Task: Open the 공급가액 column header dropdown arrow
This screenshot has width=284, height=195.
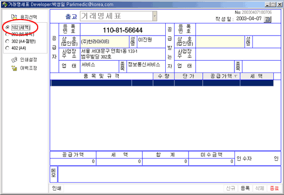Action: 235,76
